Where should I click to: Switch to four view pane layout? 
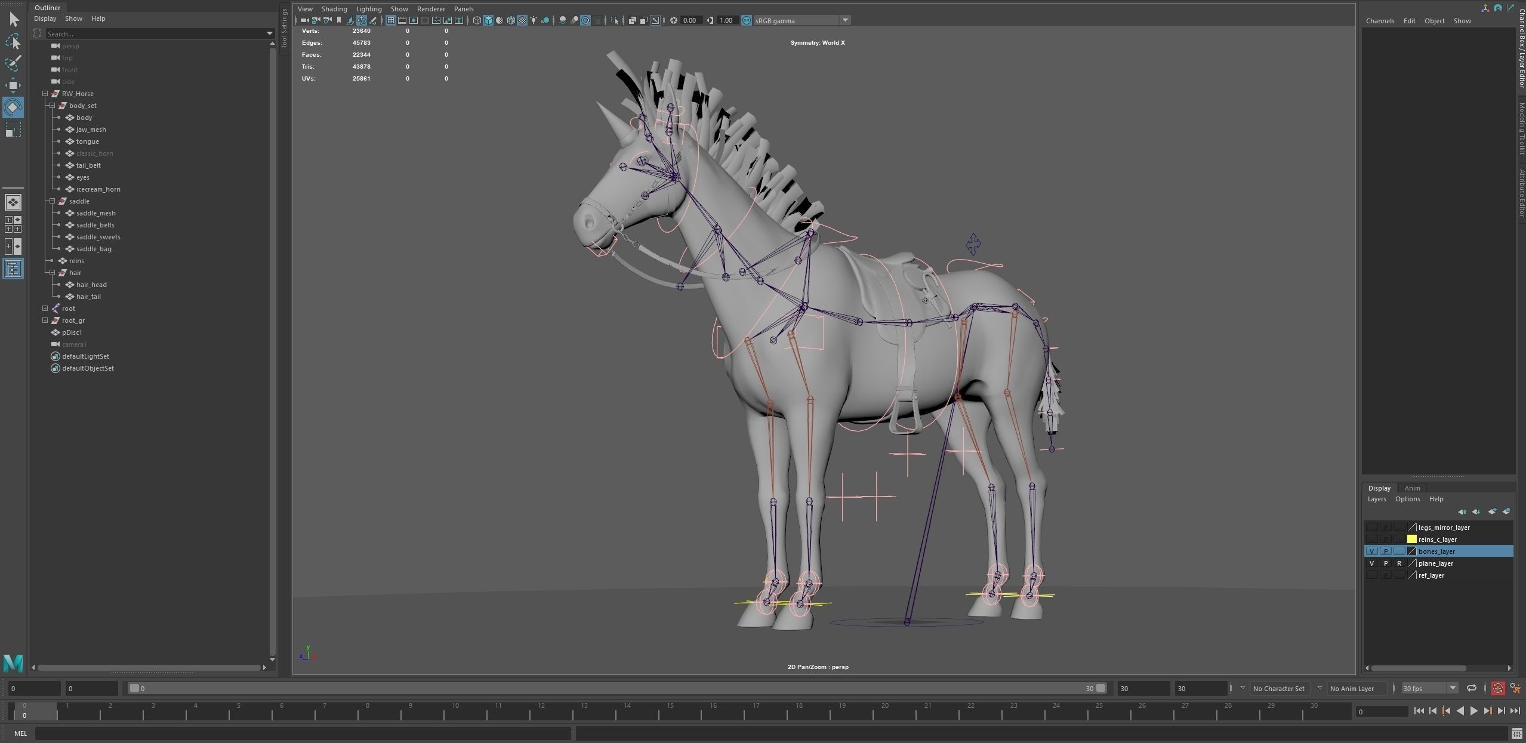click(x=13, y=224)
